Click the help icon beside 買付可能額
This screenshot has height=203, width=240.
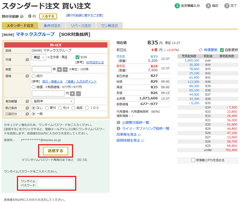click(22, 16)
